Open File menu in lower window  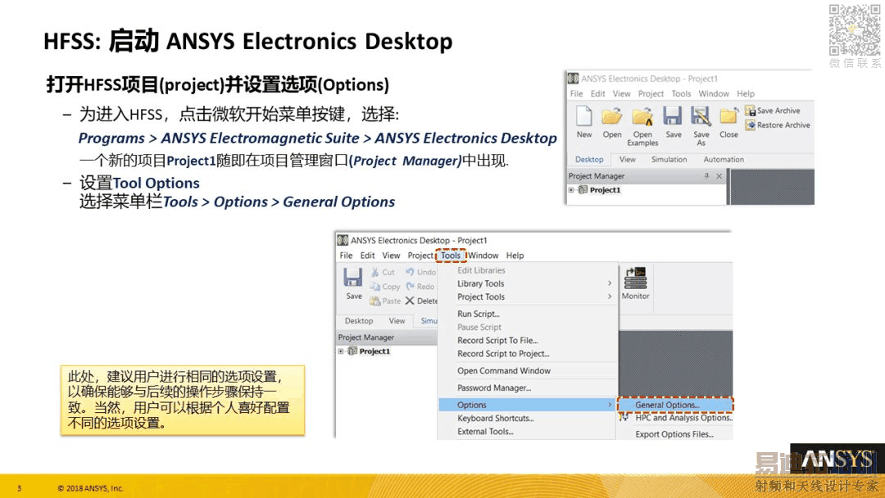pyautogui.click(x=346, y=256)
